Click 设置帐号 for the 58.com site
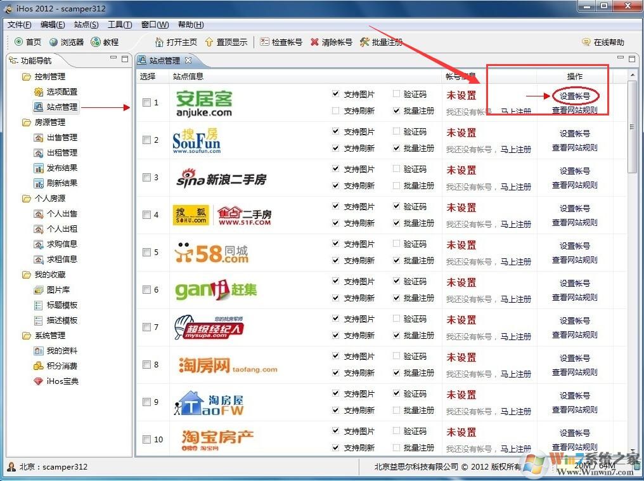 (574, 245)
